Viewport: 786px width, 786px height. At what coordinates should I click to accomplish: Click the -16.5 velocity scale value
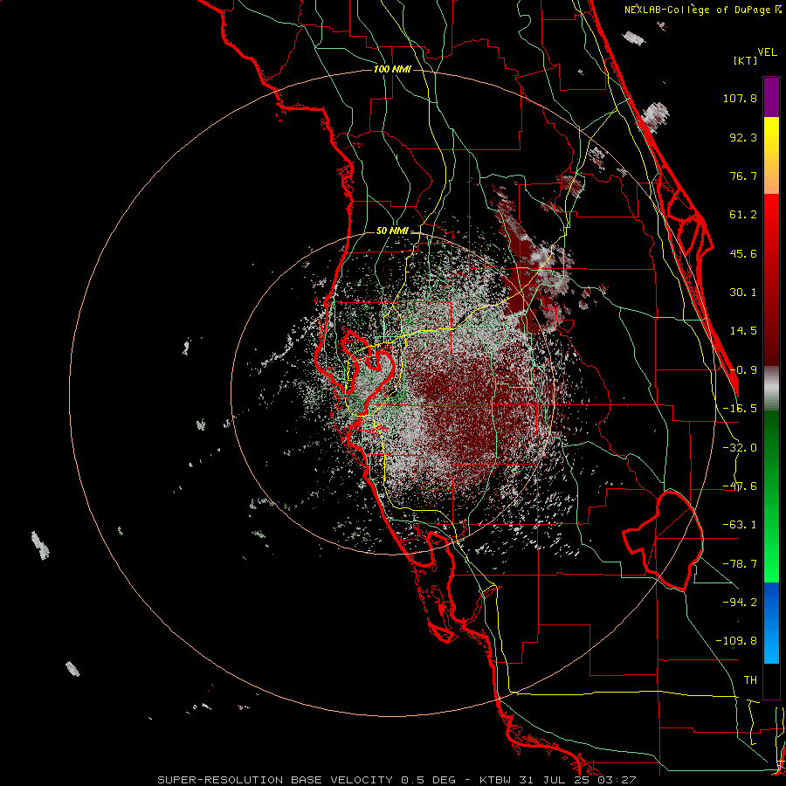click(x=740, y=409)
